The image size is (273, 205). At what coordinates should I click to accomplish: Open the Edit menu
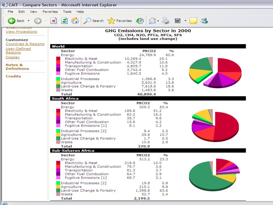[x=21, y=12]
